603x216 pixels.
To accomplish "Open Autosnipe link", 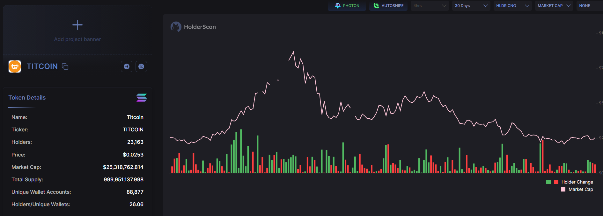I will pos(388,6).
